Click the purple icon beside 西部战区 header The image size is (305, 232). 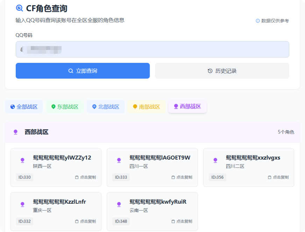tap(15, 132)
